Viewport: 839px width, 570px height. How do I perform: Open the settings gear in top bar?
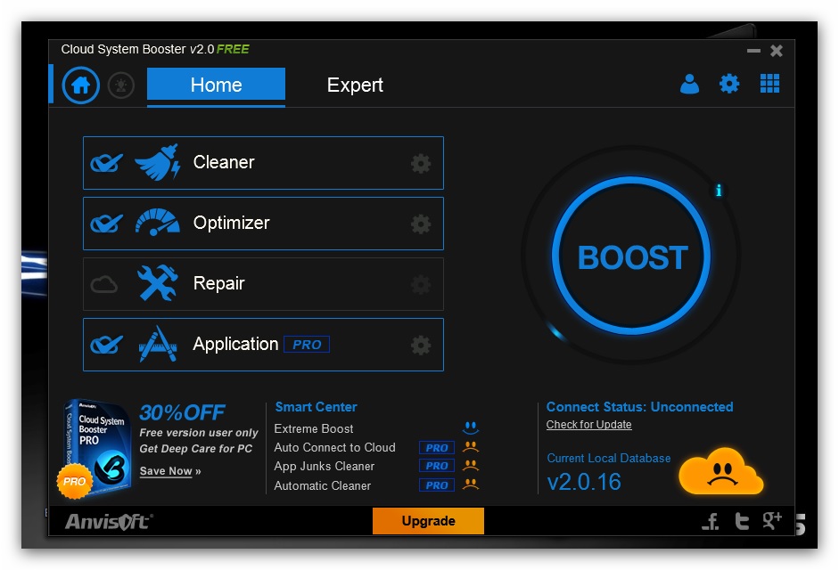point(729,84)
